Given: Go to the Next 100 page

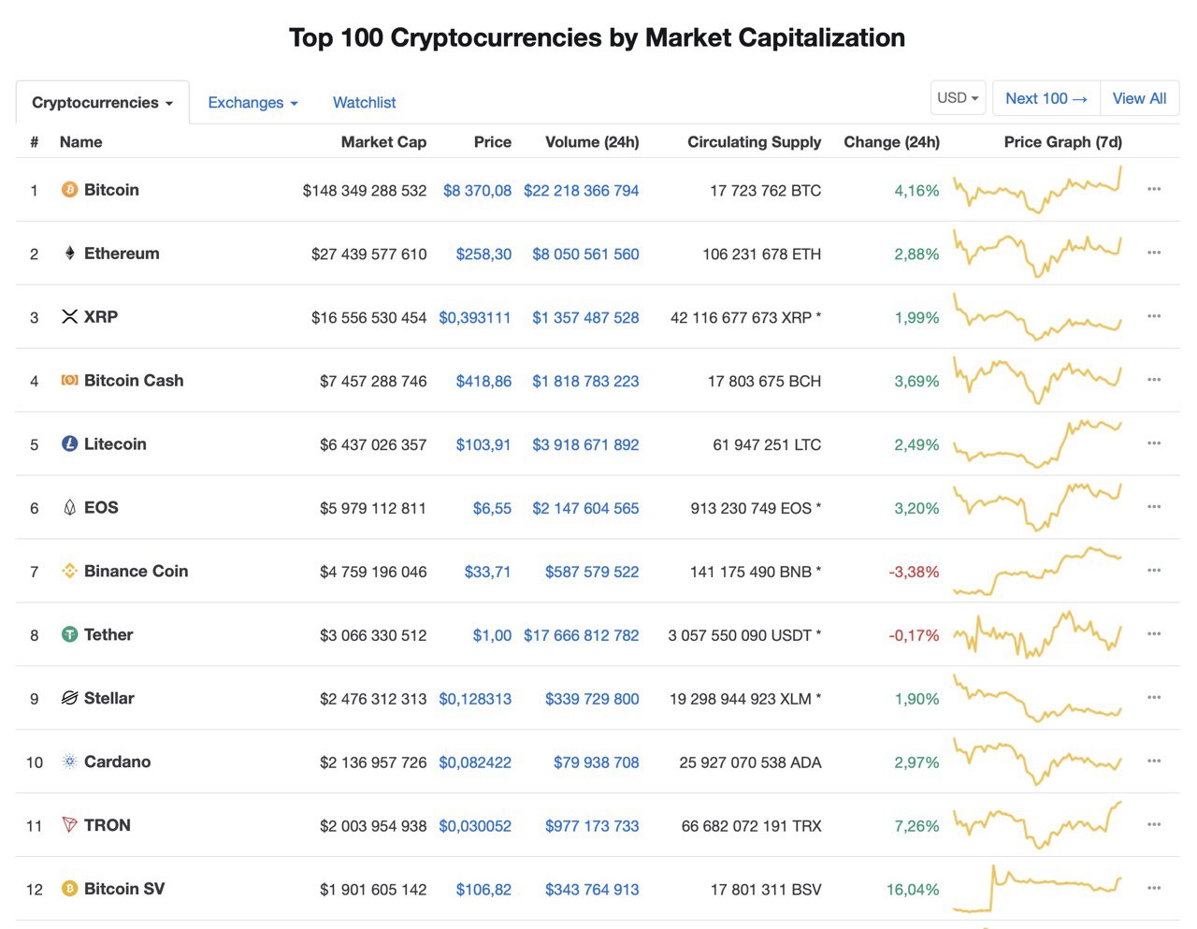Looking at the screenshot, I should [x=1046, y=98].
